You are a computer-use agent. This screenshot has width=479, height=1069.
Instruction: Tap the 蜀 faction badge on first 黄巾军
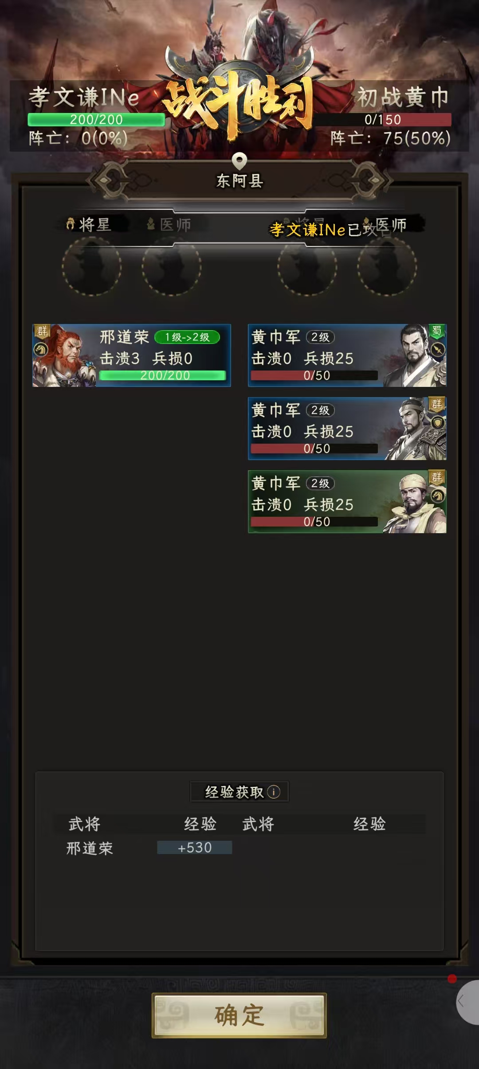(x=437, y=331)
